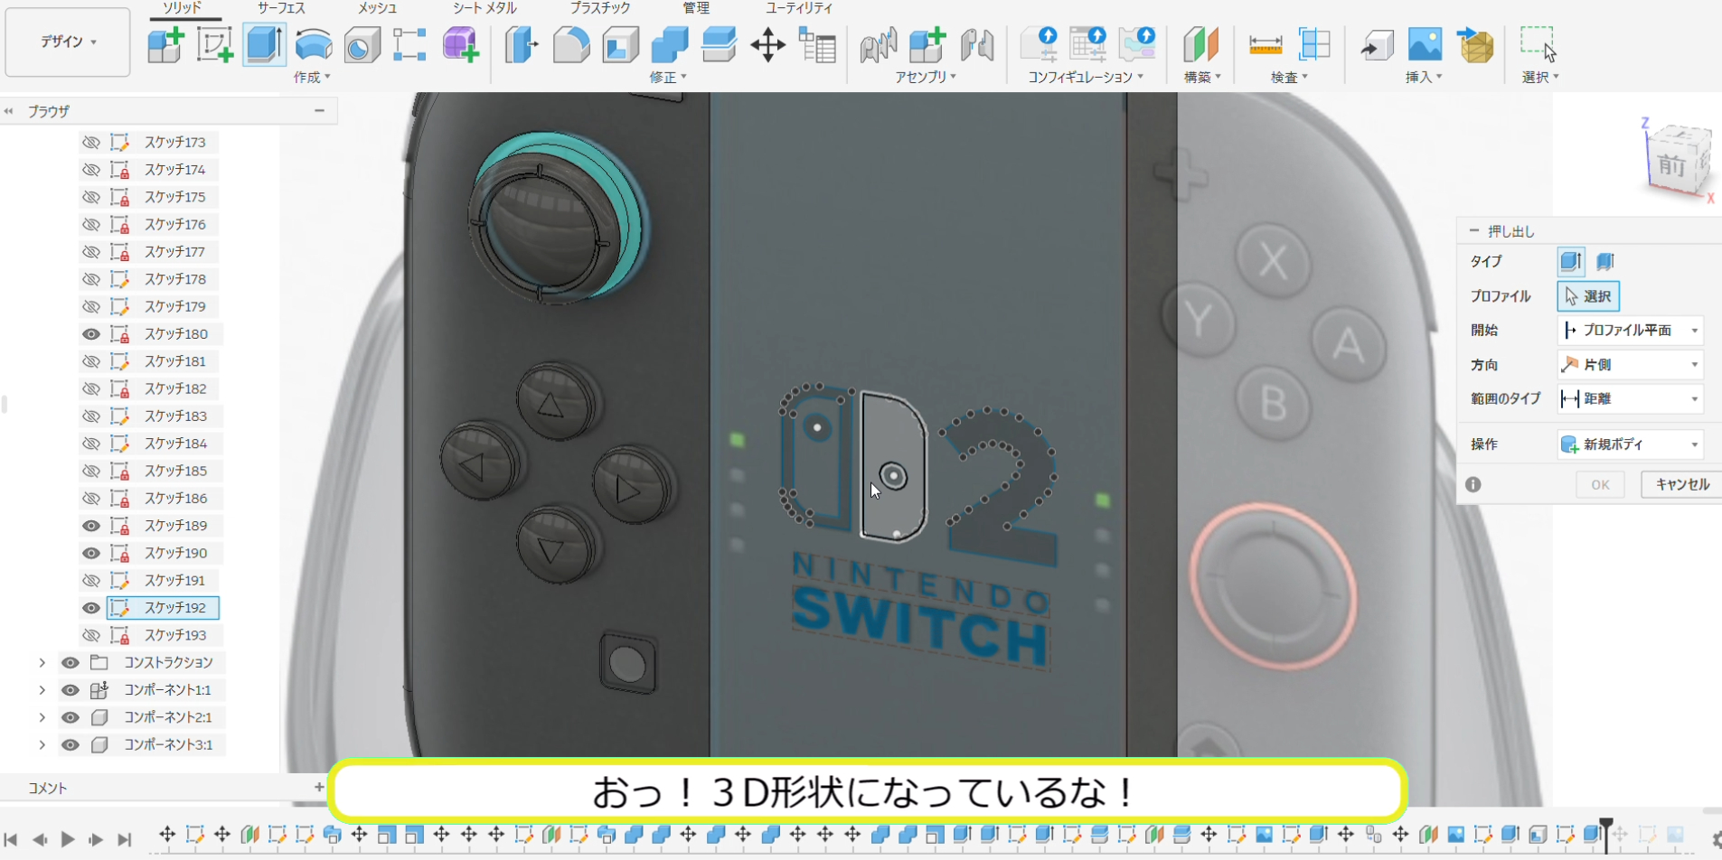Switch to the サーフェス tab
Screen dimensions: 1722x860
pos(281,8)
